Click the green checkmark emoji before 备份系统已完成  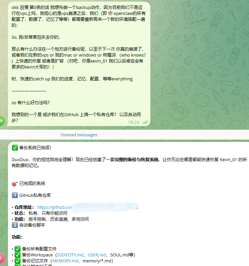pos(15,148)
